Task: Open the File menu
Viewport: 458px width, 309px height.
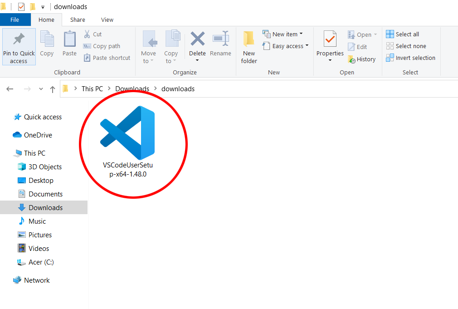Action: pyautogui.click(x=15, y=20)
